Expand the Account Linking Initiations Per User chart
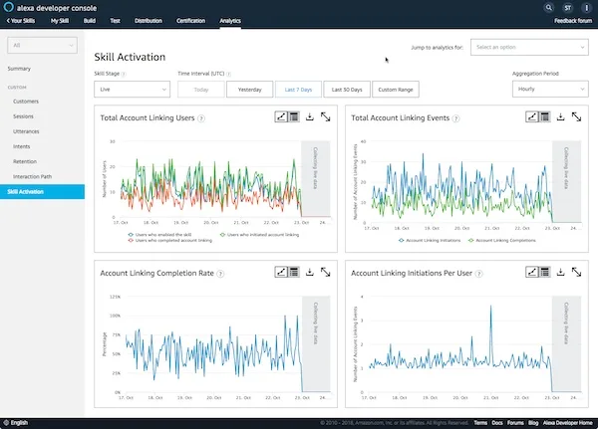598x429 pixels. click(x=576, y=272)
